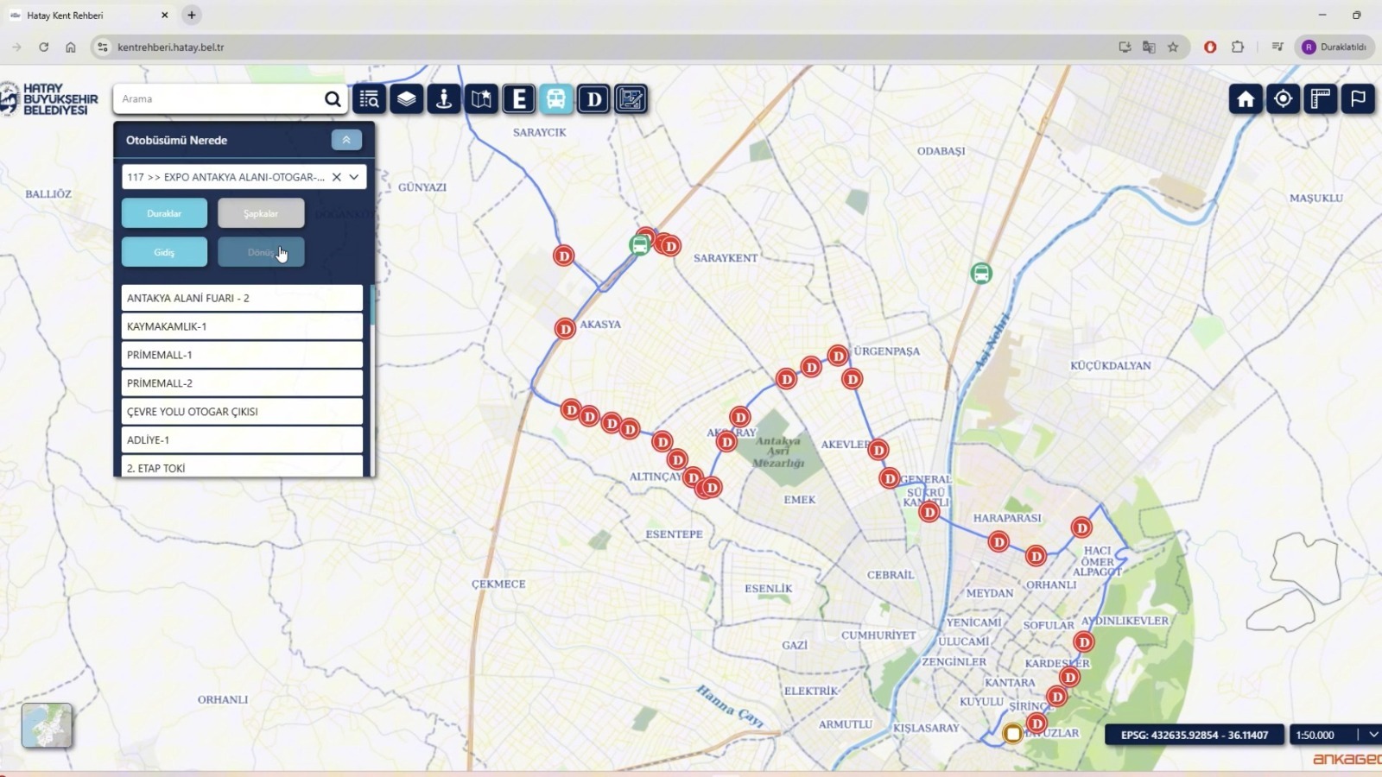The width and height of the screenshot is (1382, 777).
Task: Open the layers panel icon
Action: (x=406, y=99)
